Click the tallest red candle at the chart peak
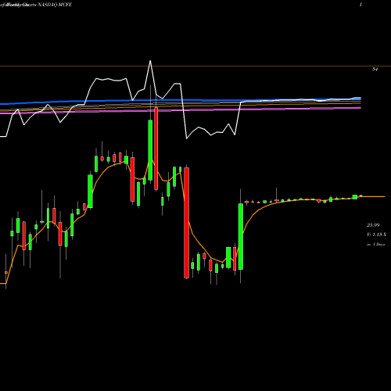 click(156, 149)
